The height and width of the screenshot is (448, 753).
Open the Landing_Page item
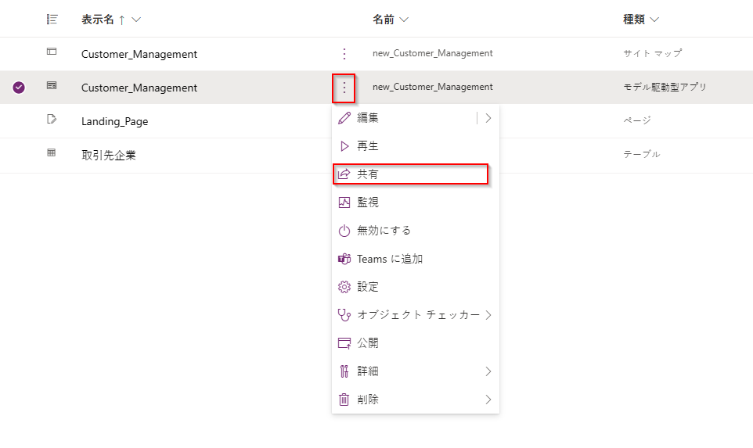point(114,121)
